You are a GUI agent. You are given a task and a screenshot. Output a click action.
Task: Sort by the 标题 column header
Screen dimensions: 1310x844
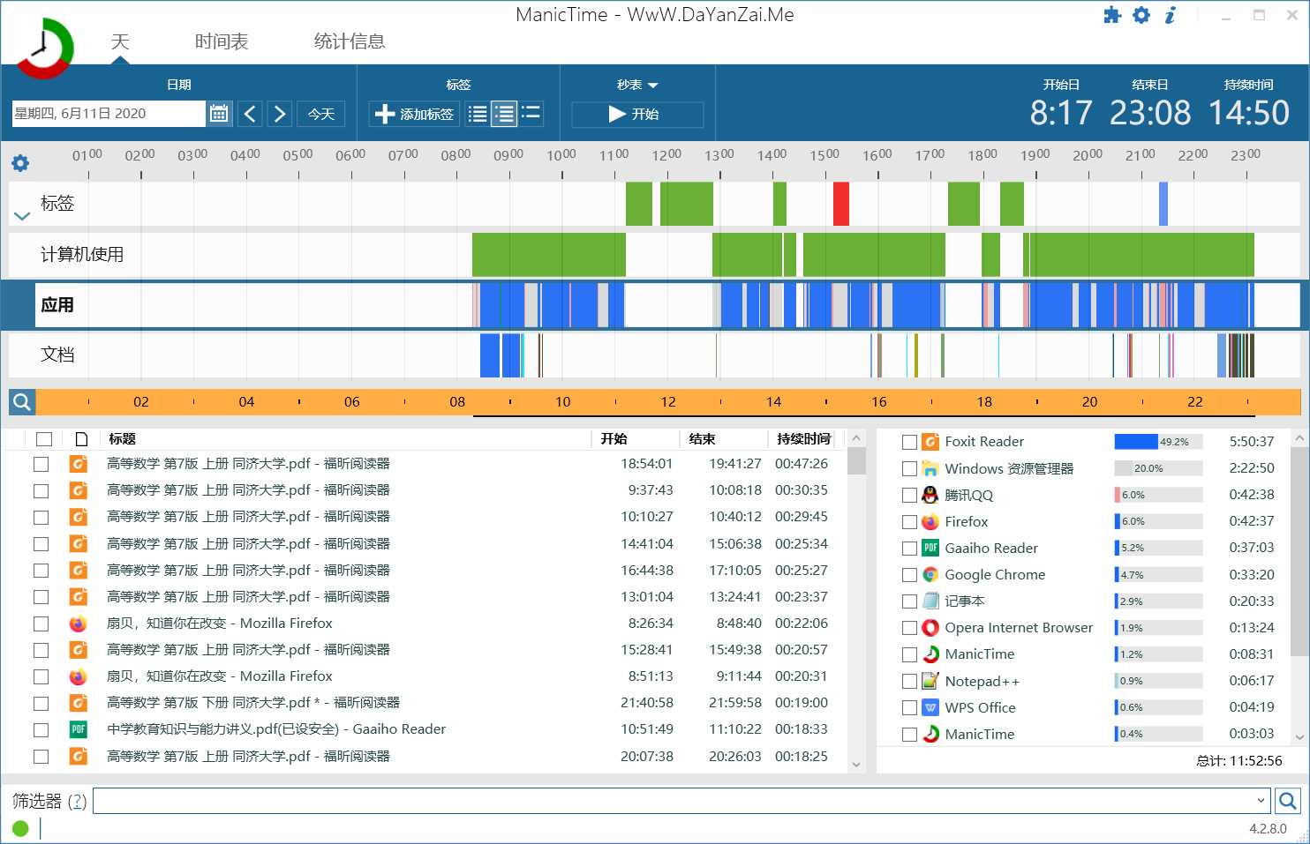pos(122,438)
